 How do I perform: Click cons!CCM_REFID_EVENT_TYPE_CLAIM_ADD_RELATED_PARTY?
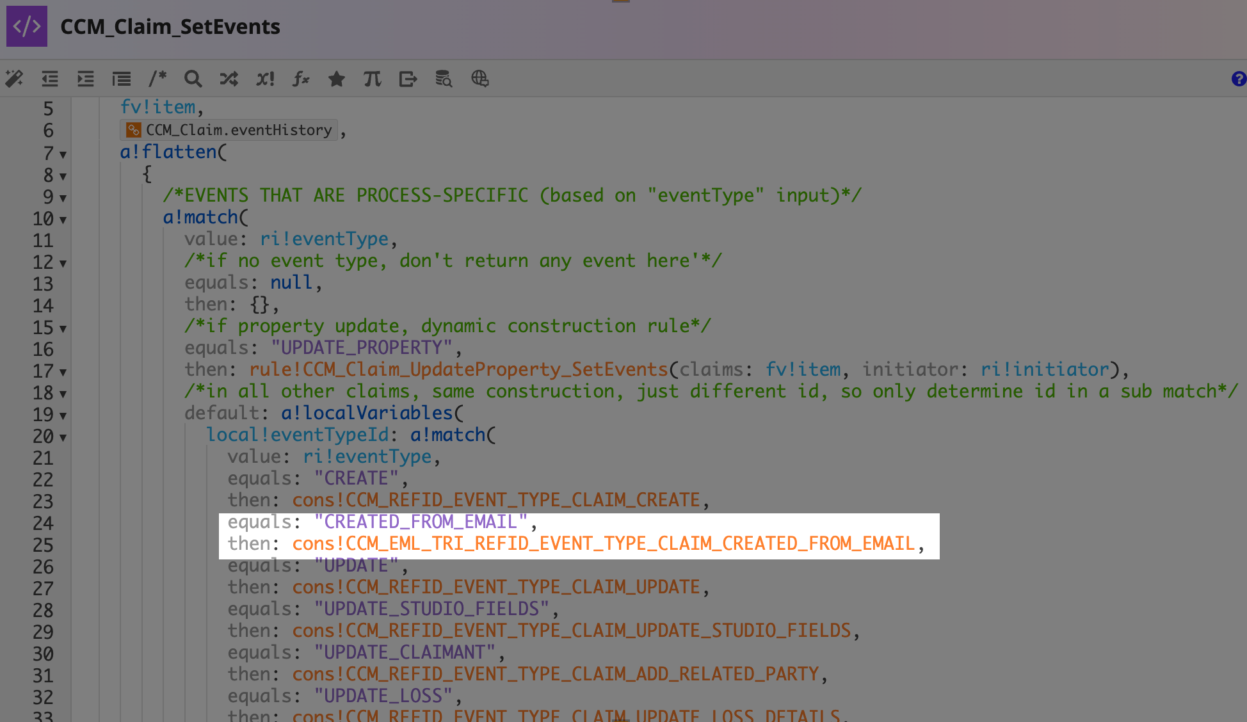pyautogui.click(x=556, y=674)
